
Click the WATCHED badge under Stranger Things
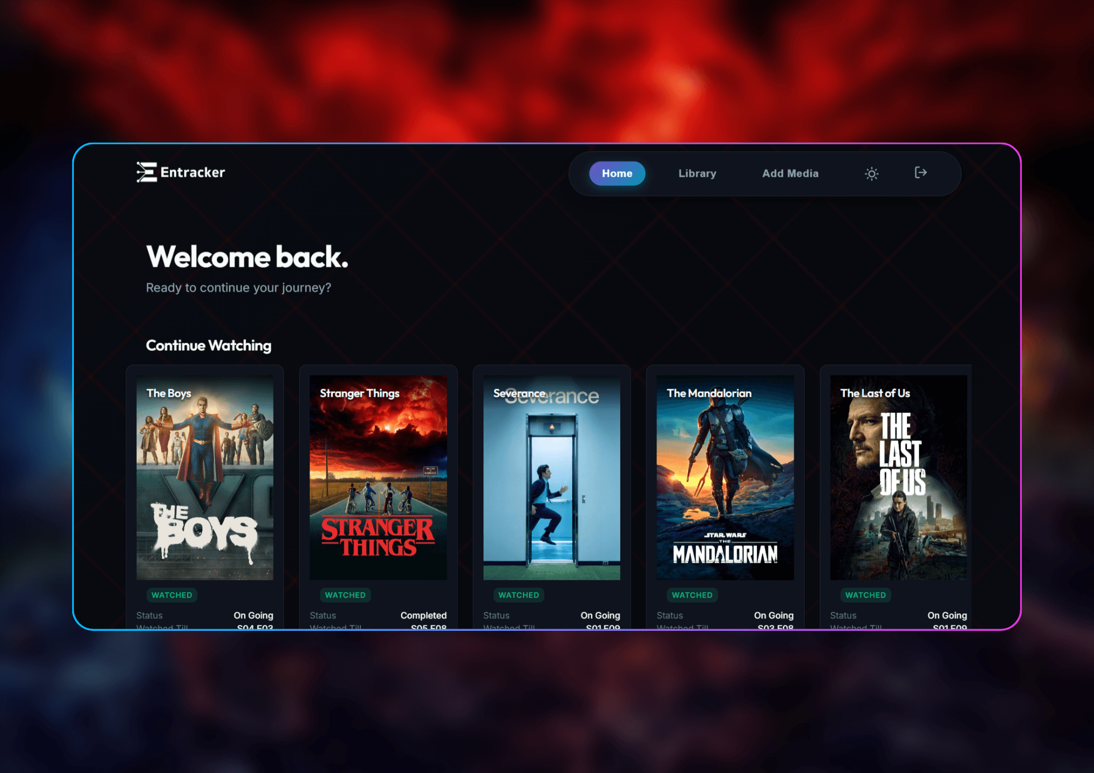(345, 595)
